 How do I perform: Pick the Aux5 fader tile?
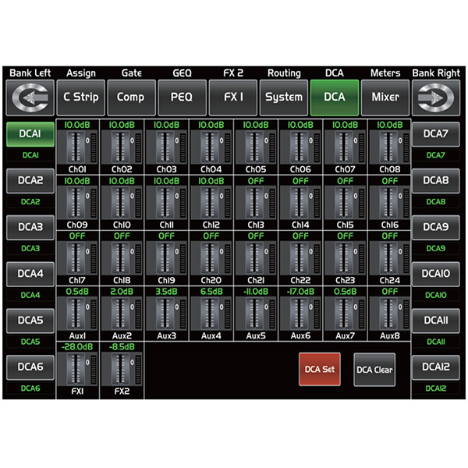[255, 314]
